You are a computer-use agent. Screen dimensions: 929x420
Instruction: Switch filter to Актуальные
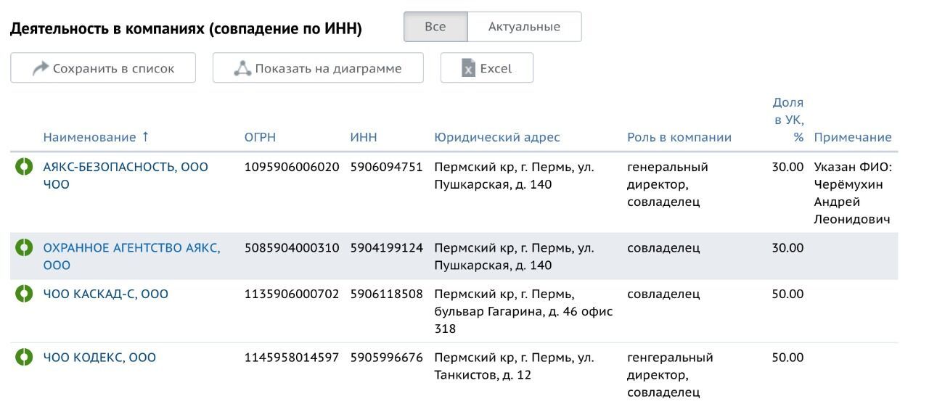click(524, 27)
